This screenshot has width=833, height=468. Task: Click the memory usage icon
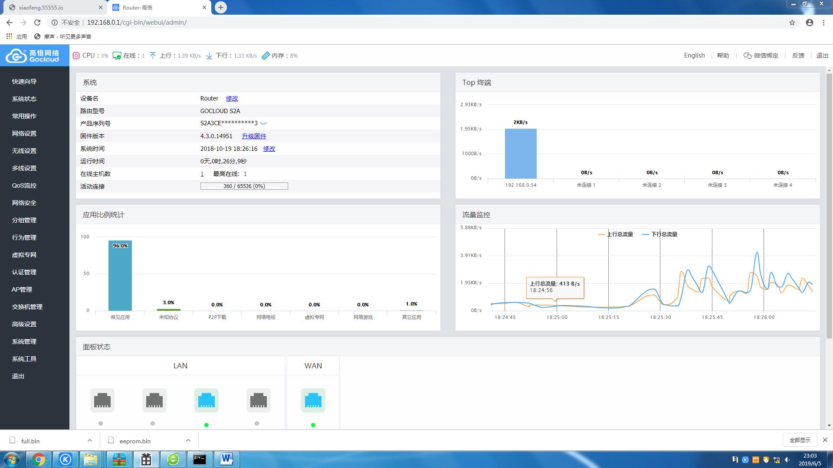(x=266, y=55)
